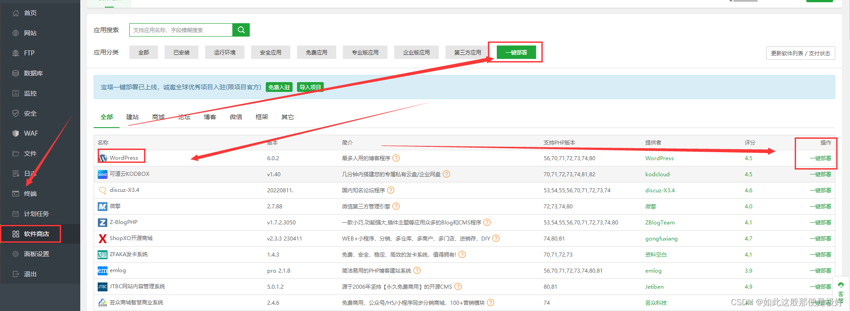Click help icon in the KODBOX row
Screen dimensions: 850x311
[446, 174]
